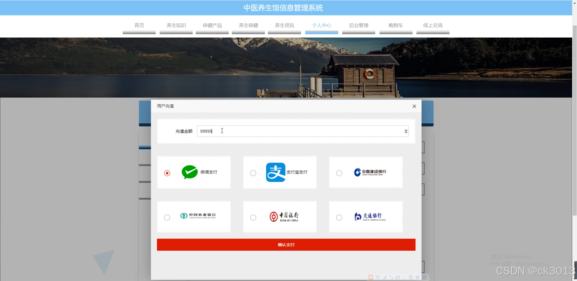This screenshot has height=281, width=577.
Task: Toggle the punctuation mode icon in the input method bar
Action: [391, 277]
